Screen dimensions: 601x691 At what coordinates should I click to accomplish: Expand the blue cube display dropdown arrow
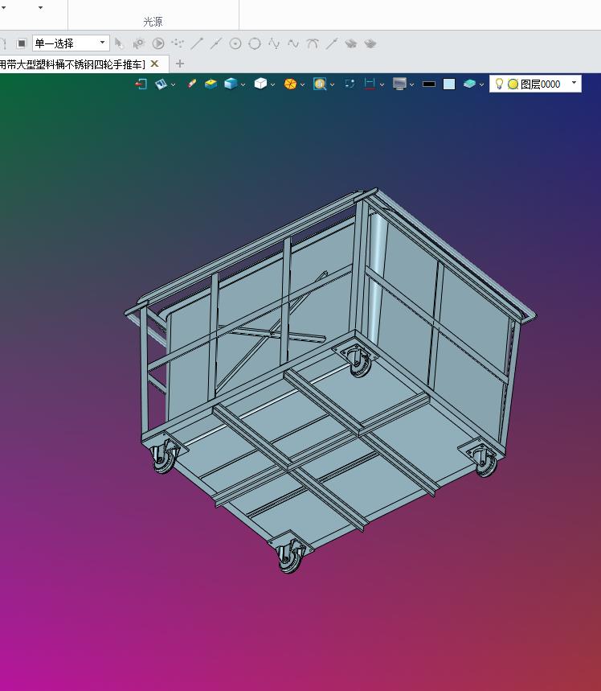pyautogui.click(x=243, y=84)
